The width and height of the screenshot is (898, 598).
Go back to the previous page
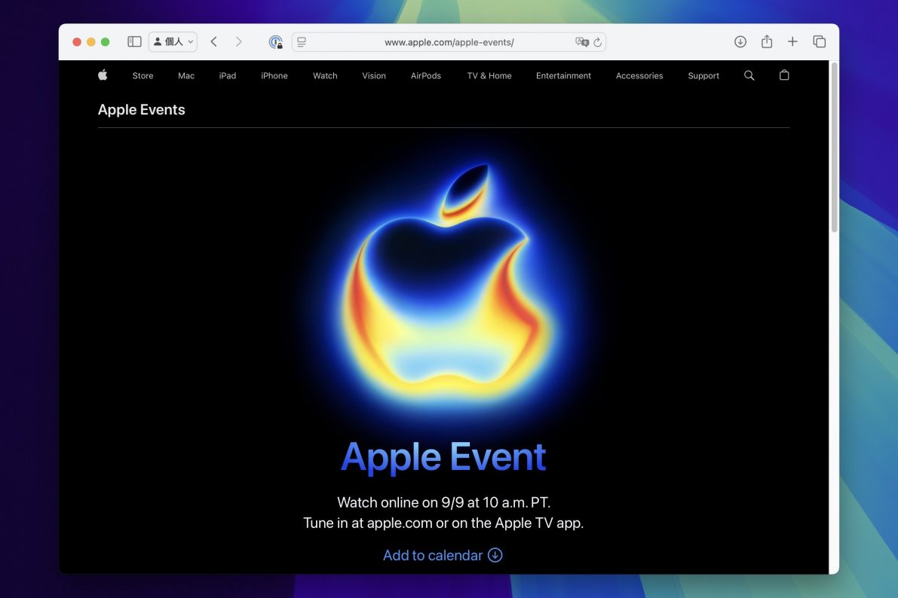pos(214,42)
